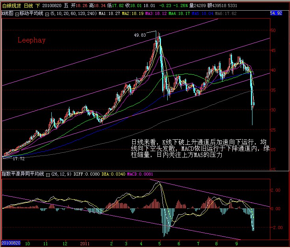The width and height of the screenshot is (290, 248).
Task: Click the 49.83 peak price annotation
Action: pyautogui.click(x=140, y=35)
